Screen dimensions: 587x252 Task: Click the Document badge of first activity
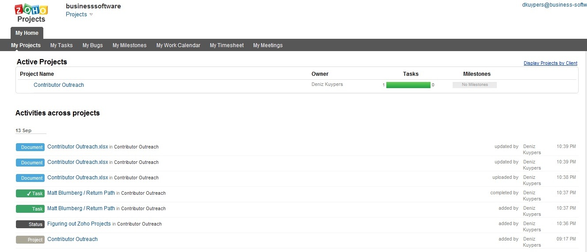[30, 147]
